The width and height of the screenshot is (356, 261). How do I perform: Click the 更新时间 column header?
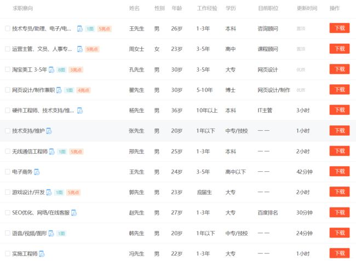click(307, 8)
